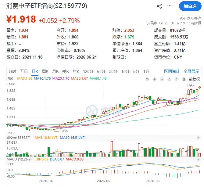Select the 1分 chart interval
Image resolution: width=204 pixels, height=187 pixels.
[x=146, y=71]
